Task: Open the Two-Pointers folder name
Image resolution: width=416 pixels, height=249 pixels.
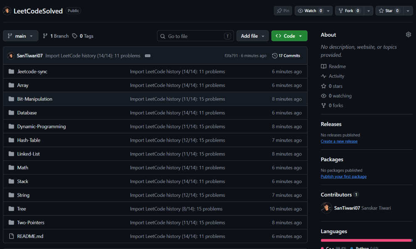Action: click(x=31, y=222)
